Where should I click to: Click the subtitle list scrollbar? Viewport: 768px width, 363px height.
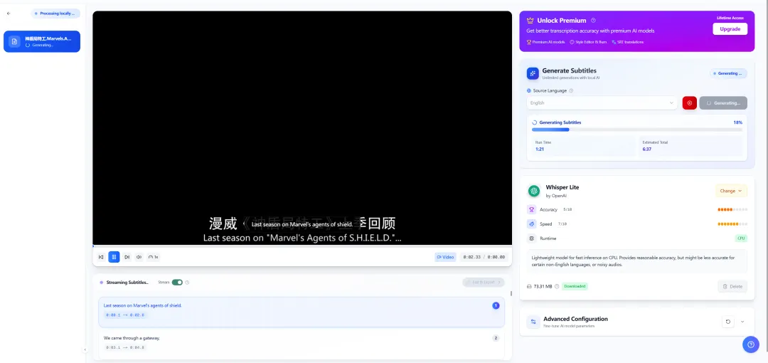click(x=511, y=294)
